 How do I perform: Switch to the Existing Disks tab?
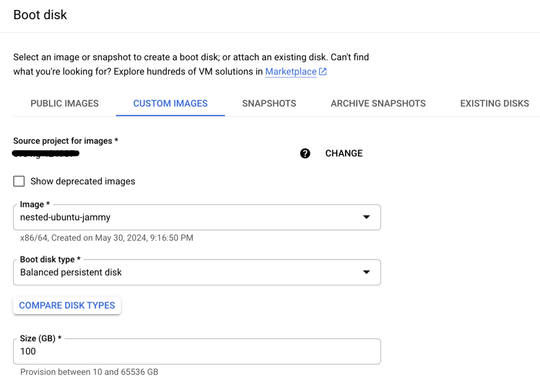[x=494, y=104]
